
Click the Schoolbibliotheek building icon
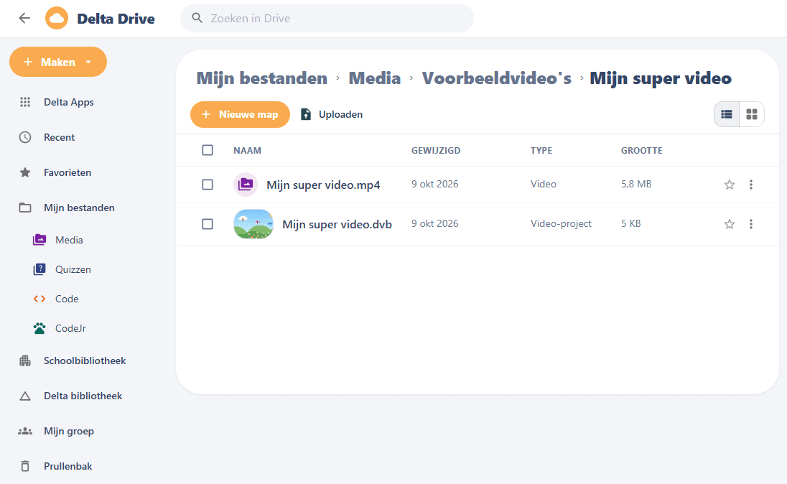pyautogui.click(x=25, y=360)
